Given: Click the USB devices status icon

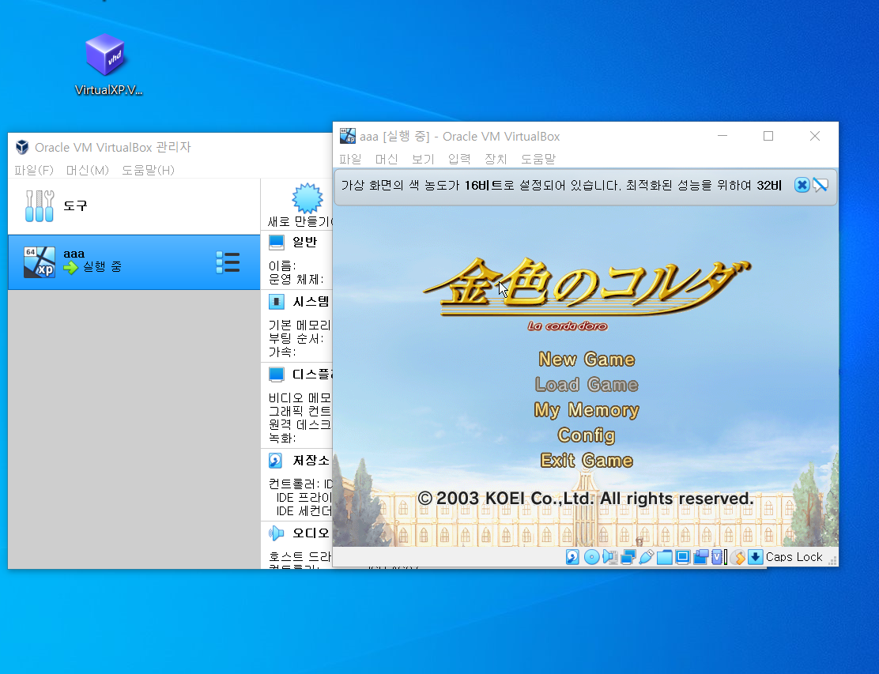Looking at the screenshot, I should pyautogui.click(x=646, y=557).
